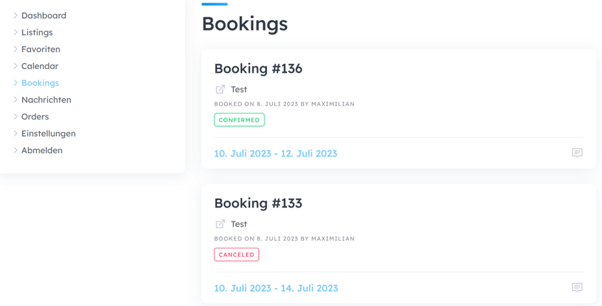Open Test listing link in Booking #136
Viewport: 602px width, 306px height.
(x=239, y=90)
